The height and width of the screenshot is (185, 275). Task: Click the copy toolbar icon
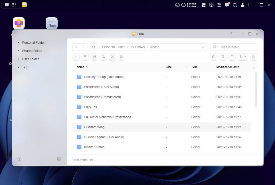click(94, 57)
